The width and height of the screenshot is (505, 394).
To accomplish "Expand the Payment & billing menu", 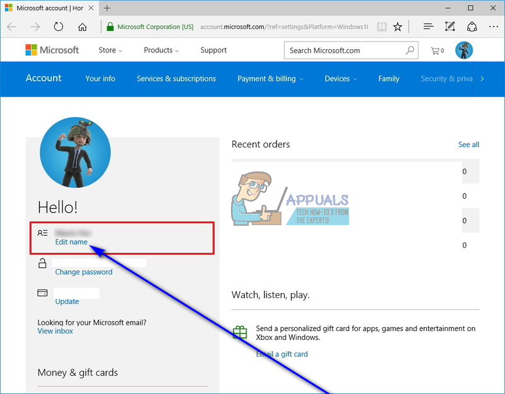I will point(270,79).
